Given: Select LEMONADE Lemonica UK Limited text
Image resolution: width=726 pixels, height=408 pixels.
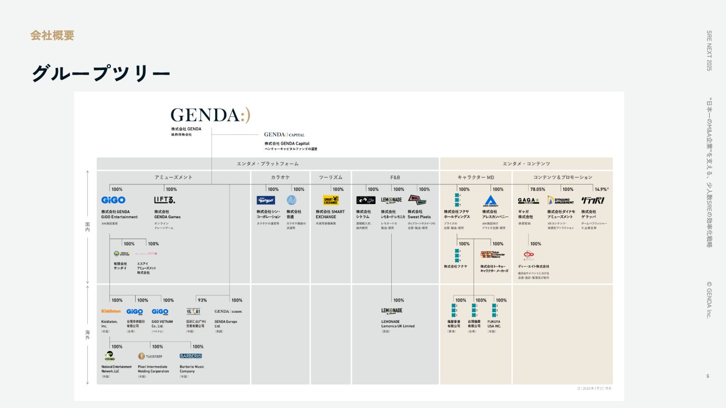Looking at the screenshot, I should 398,324.
